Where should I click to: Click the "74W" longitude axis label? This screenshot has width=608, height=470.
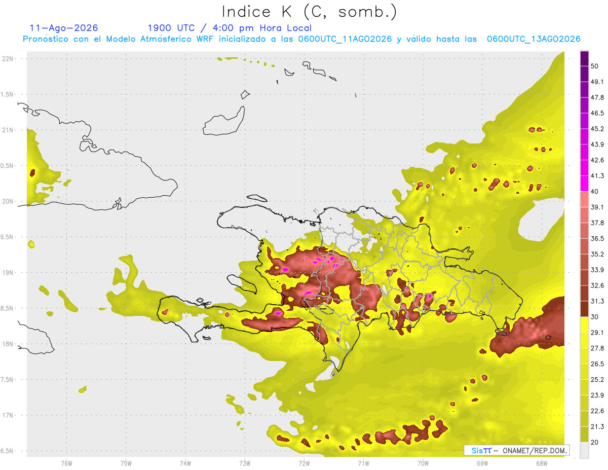click(x=185, y=463)
